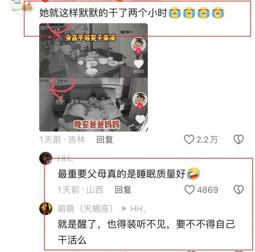The width and height of the screenshot is (255, 252).
Task: Open HH commenter's dark avatar
Action: tap(46, 158)
